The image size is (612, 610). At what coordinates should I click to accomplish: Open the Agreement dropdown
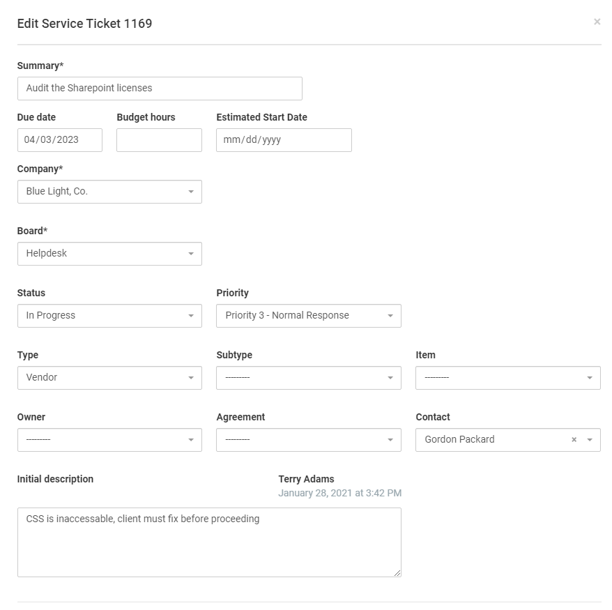pos(309,440)
